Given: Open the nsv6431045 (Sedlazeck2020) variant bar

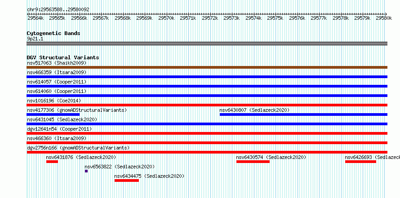Looking at the screenshot, I should click(x=207, y=124).
